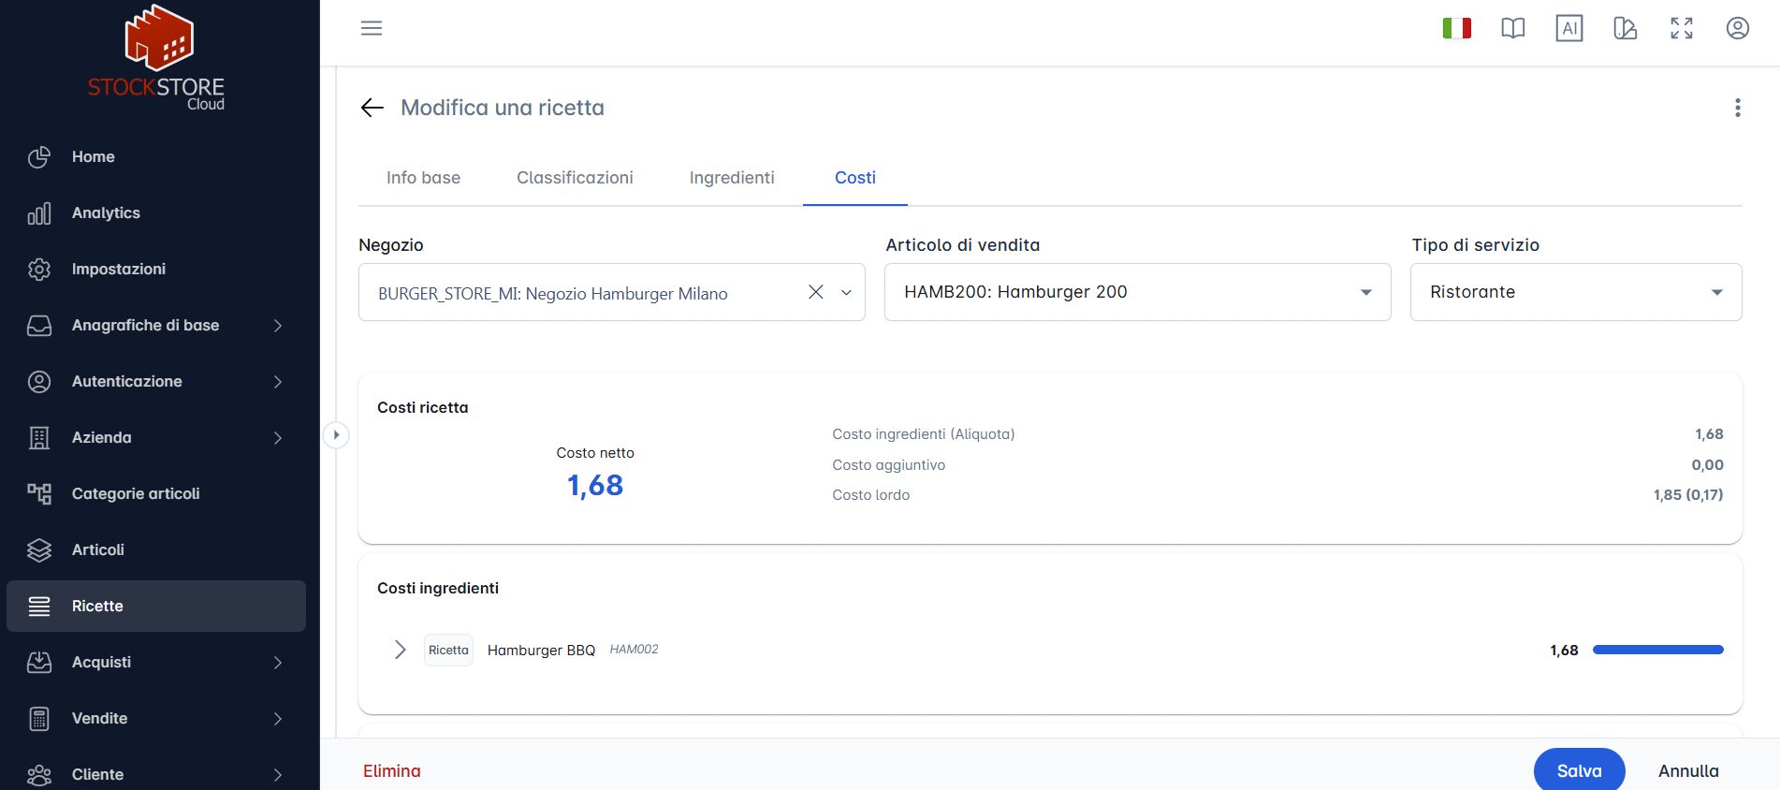Open the user profile icon
The width and height of the screenshot is (1780, 790).
[x=1738, y=28]
